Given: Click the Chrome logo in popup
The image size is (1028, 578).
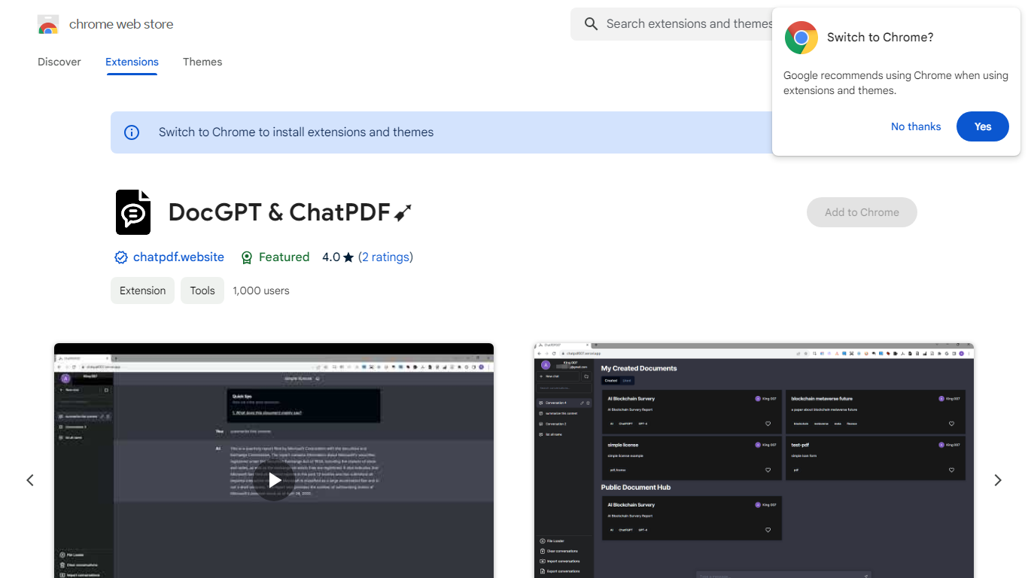Looking at the screenshot, I should [x=801, y=38].
